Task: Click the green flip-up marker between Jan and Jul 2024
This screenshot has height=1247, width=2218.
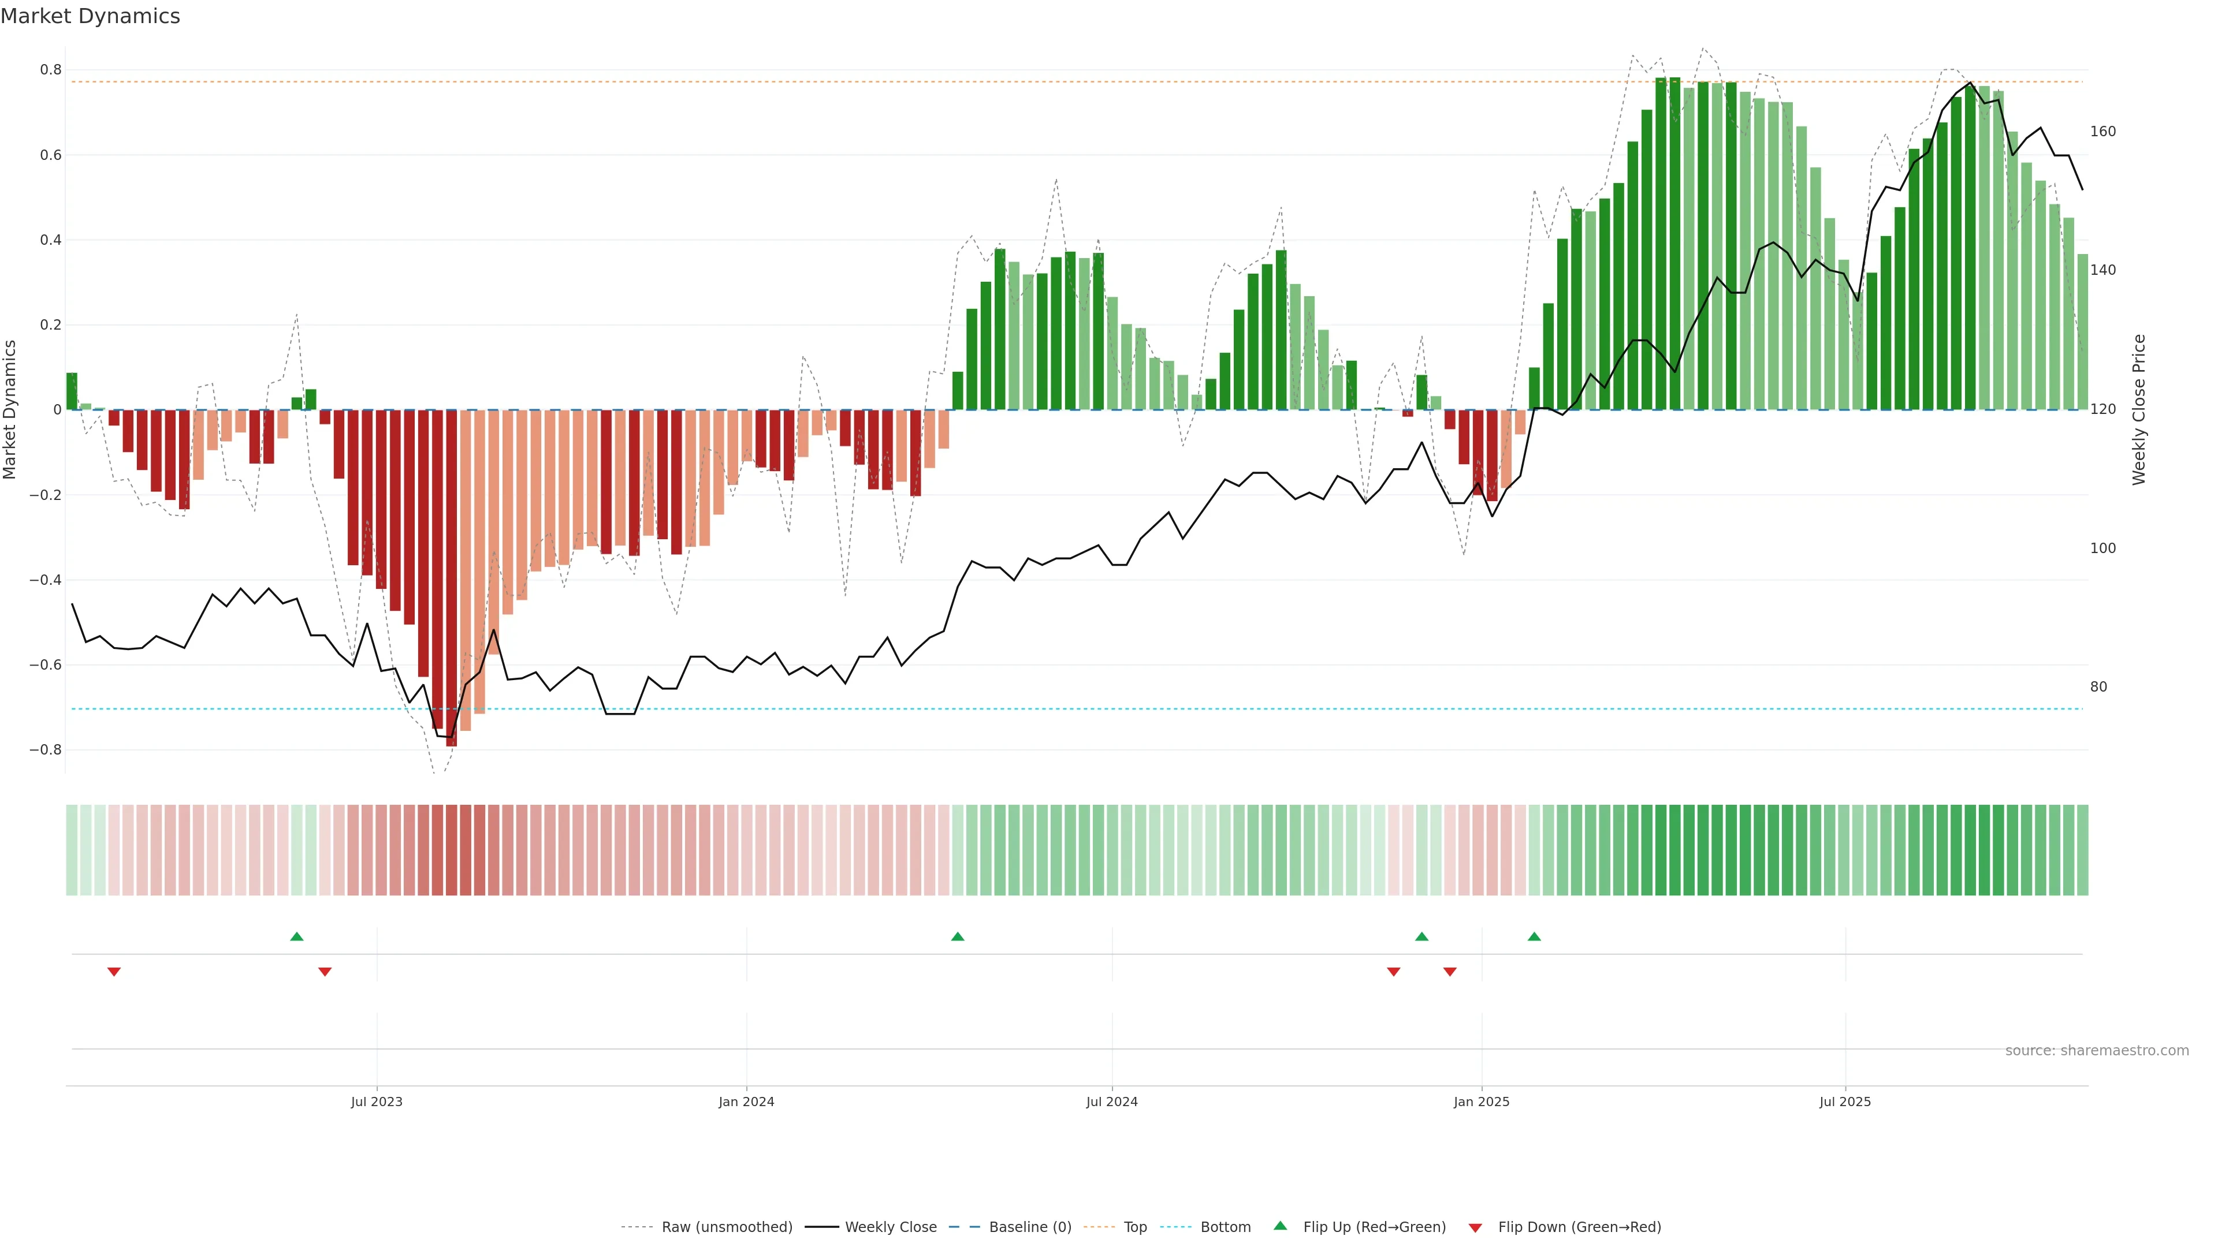Action: [x=958, y=936]
